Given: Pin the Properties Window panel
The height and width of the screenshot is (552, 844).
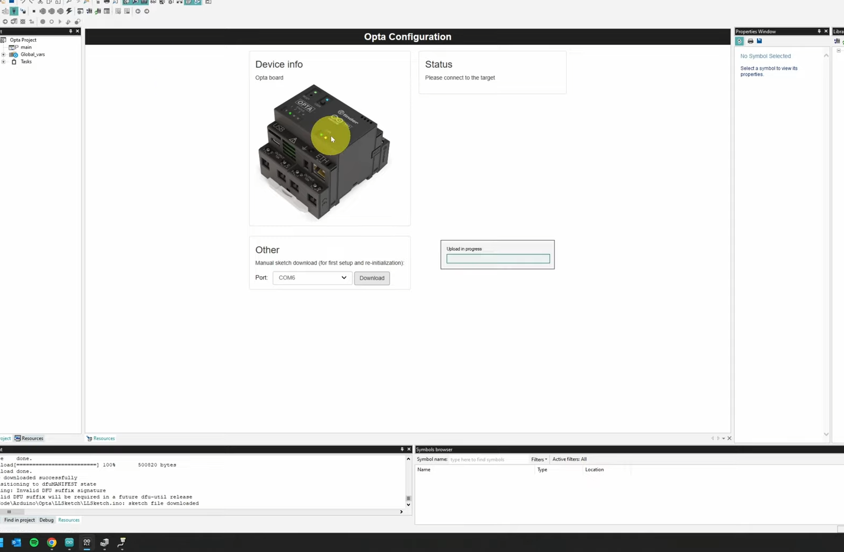Looking at the screenshot, I should (x=819, y=31).
